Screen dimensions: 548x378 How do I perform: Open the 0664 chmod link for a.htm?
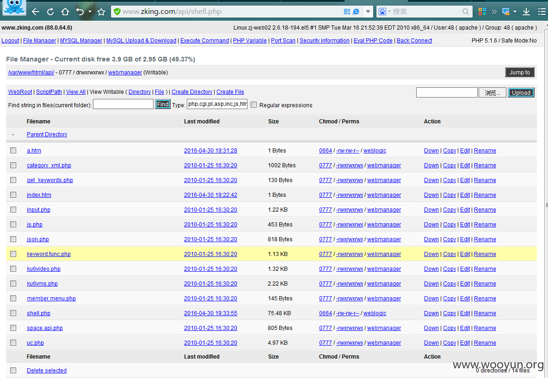[x=326, y=151]
